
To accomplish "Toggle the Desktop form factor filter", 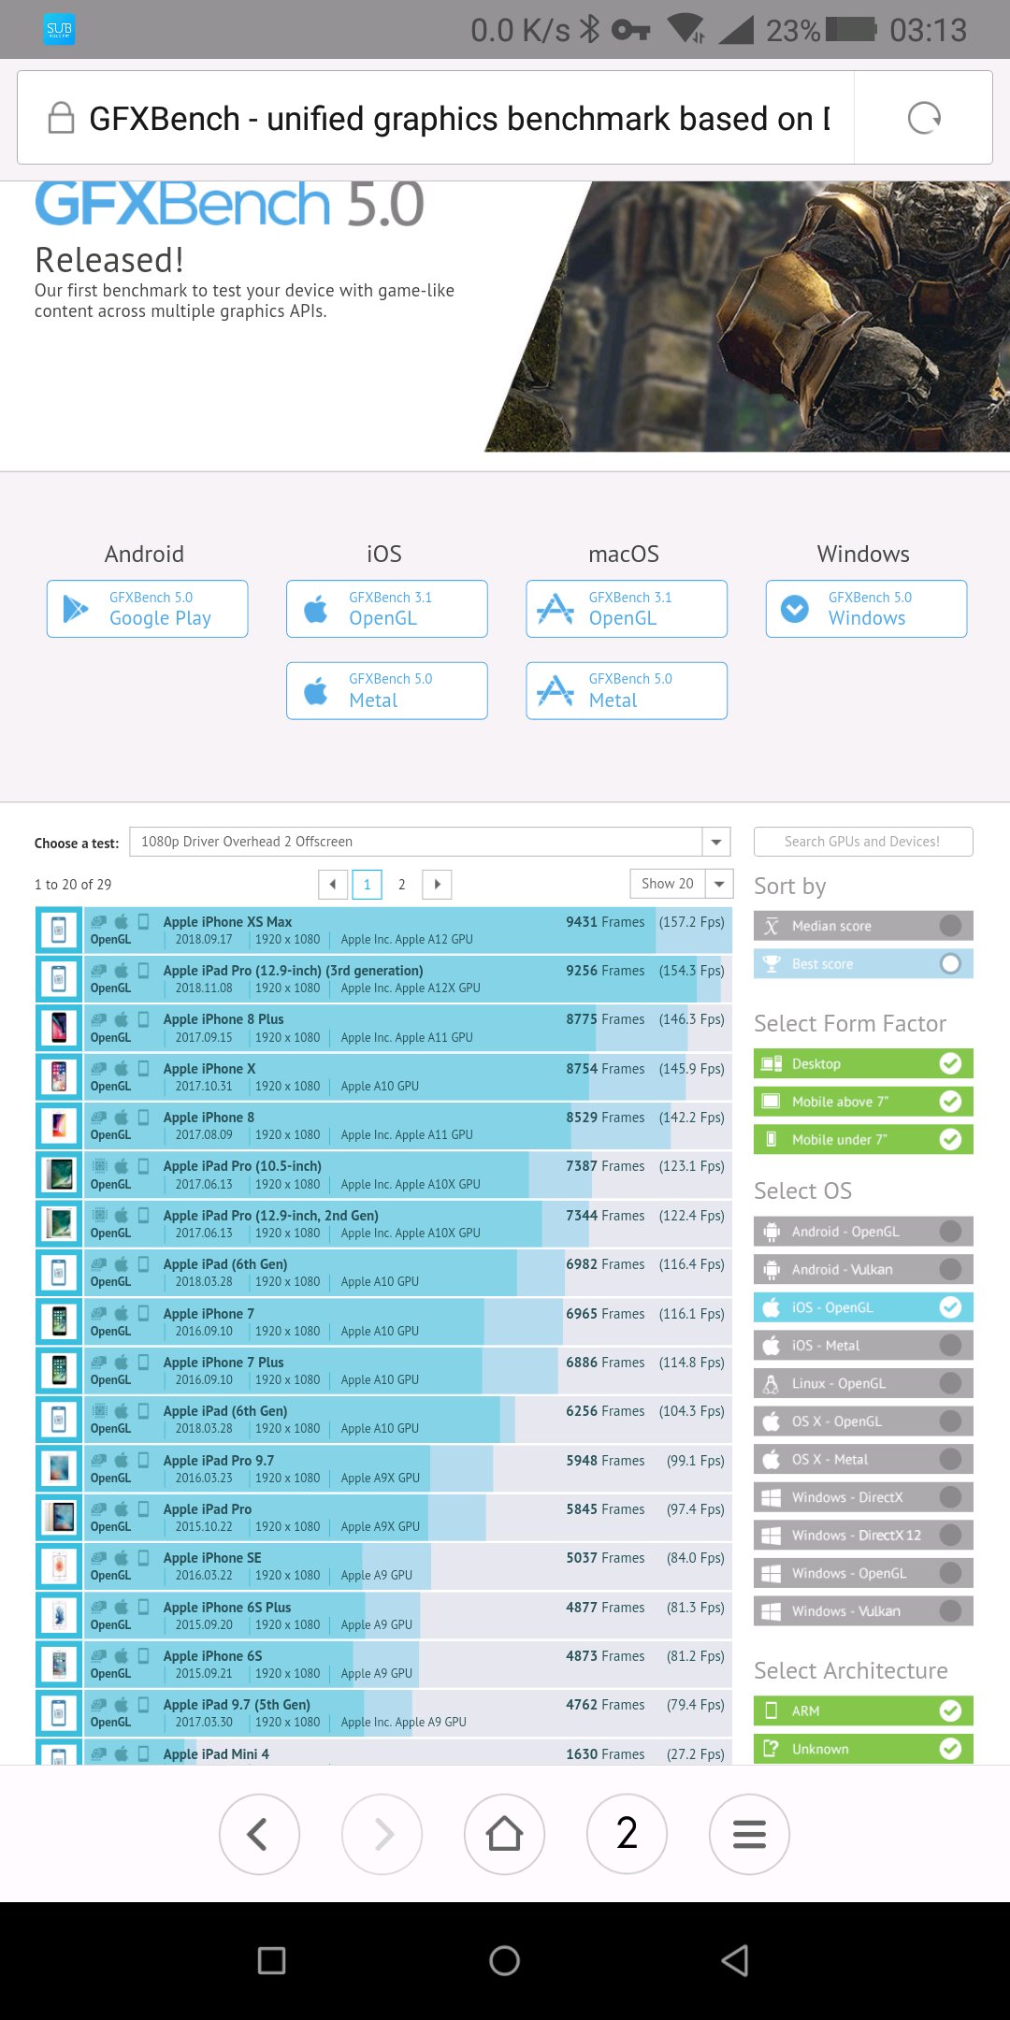I will (863, 1063).
